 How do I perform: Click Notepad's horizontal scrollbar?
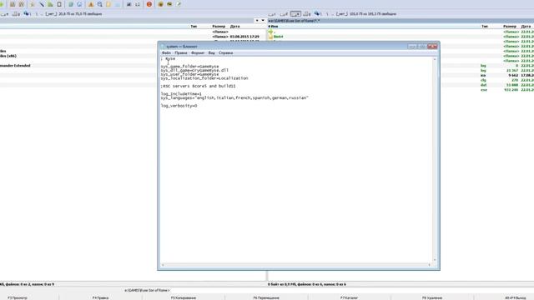click(x=296, y=265)
